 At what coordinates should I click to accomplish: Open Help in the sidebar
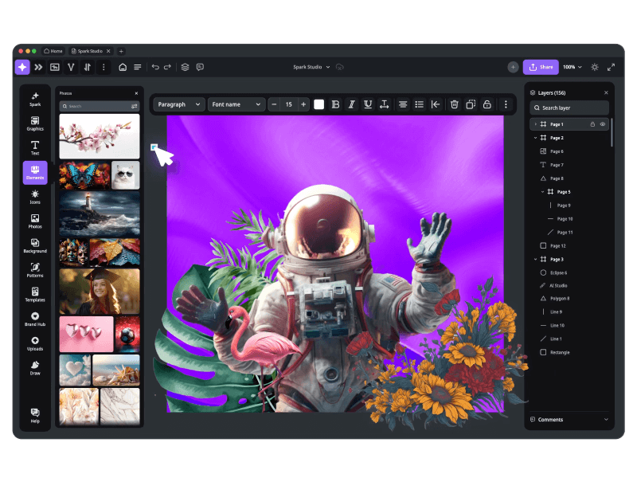click(35, 415)
